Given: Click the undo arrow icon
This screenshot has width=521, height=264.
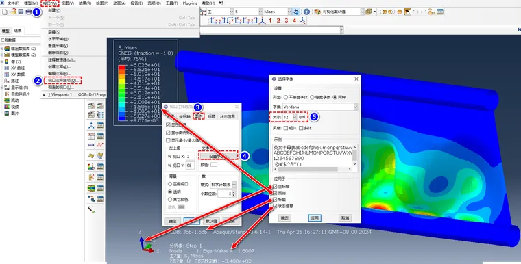Looking at the screenshot, I should (415, 12).
